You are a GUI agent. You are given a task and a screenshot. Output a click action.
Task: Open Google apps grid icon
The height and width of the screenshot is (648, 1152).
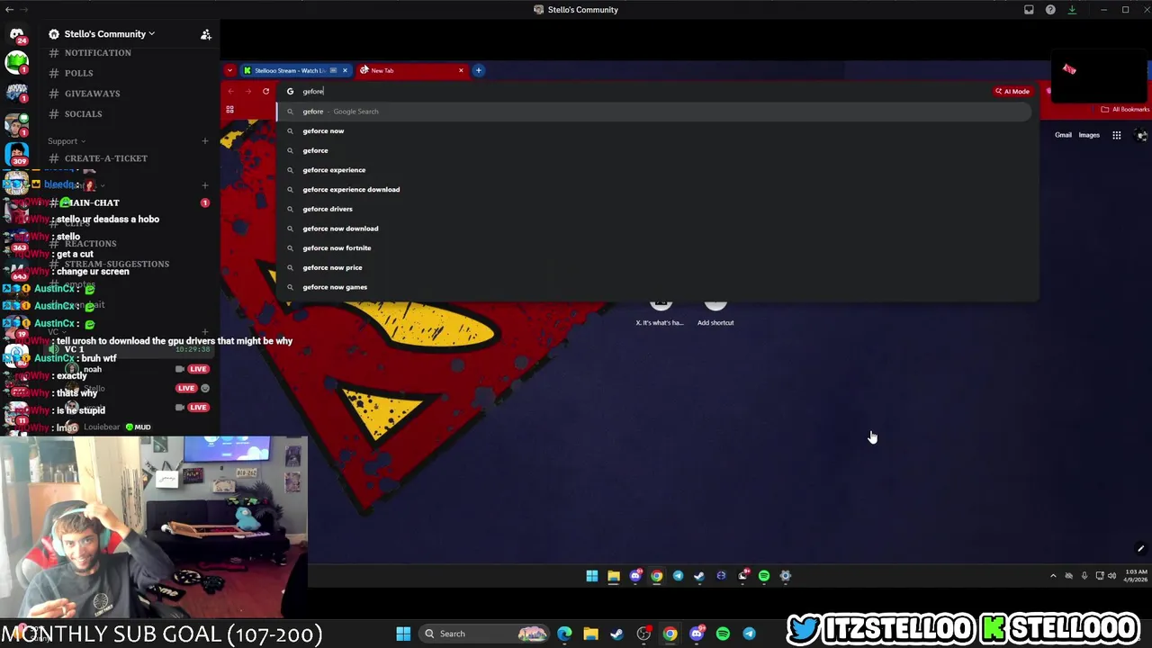(1117, 135)
